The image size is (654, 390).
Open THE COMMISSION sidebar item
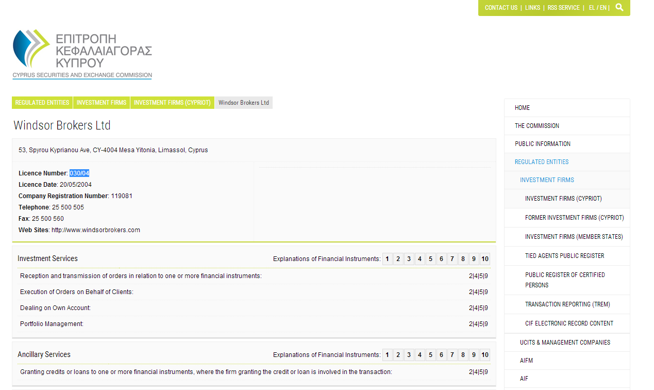pyautogui.click(x=567, y=126)
